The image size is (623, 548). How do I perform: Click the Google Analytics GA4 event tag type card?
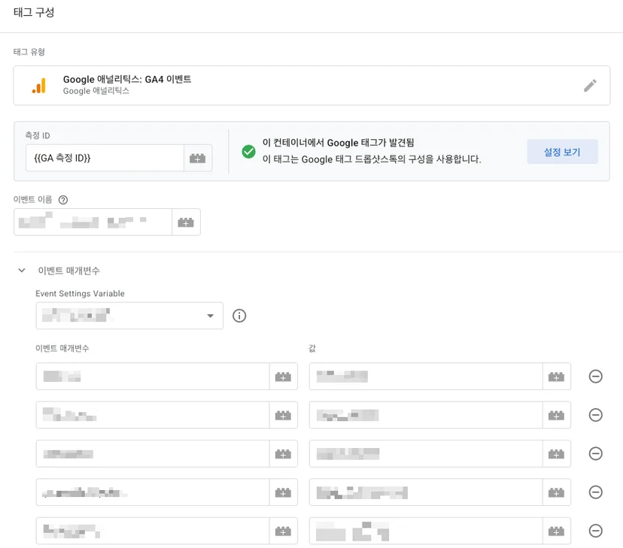311,85
